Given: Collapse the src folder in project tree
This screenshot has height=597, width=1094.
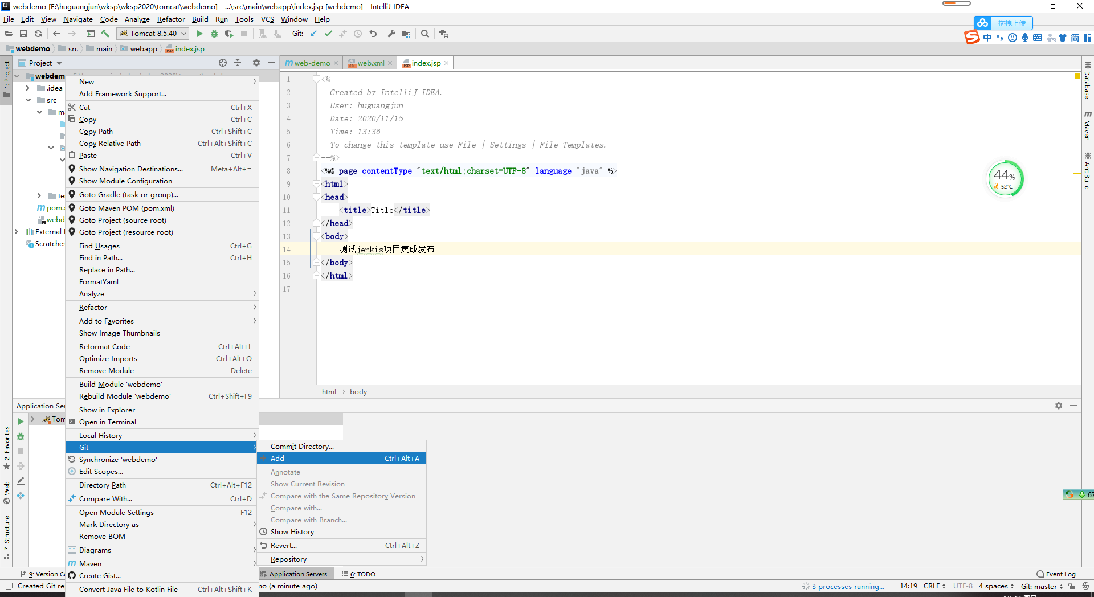Looking at the screenshot, I should [27, 100].
